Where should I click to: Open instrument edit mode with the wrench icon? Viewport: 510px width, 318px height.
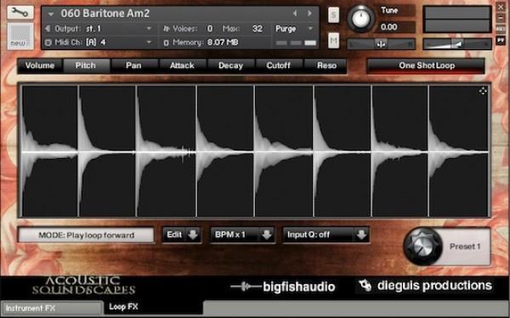[x=20, y=13]
